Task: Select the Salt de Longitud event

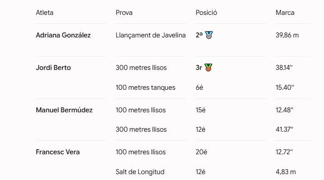Action: click(x=140, y=172)
